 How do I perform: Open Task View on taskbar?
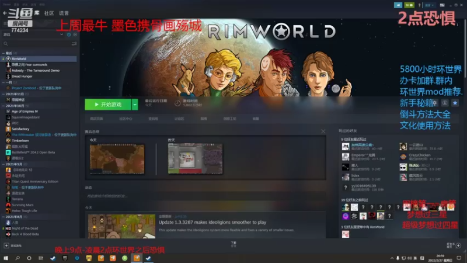[41, 258]
